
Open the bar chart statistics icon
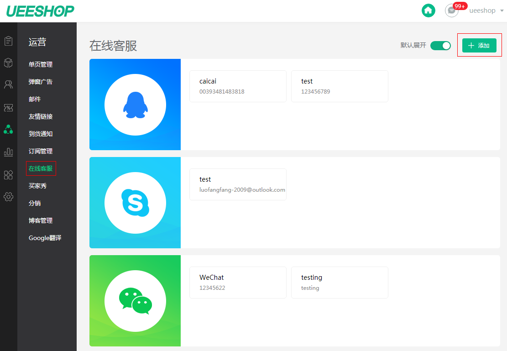pyautogui.click(x=8, y=152)
